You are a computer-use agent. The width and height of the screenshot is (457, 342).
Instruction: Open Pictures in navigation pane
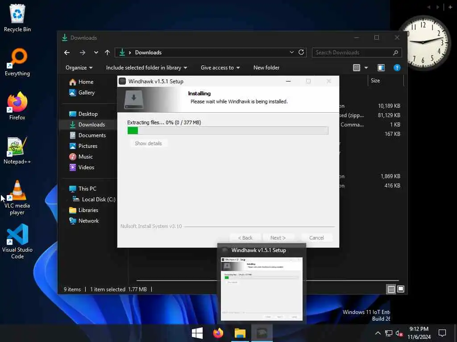(x=83, y=146)
